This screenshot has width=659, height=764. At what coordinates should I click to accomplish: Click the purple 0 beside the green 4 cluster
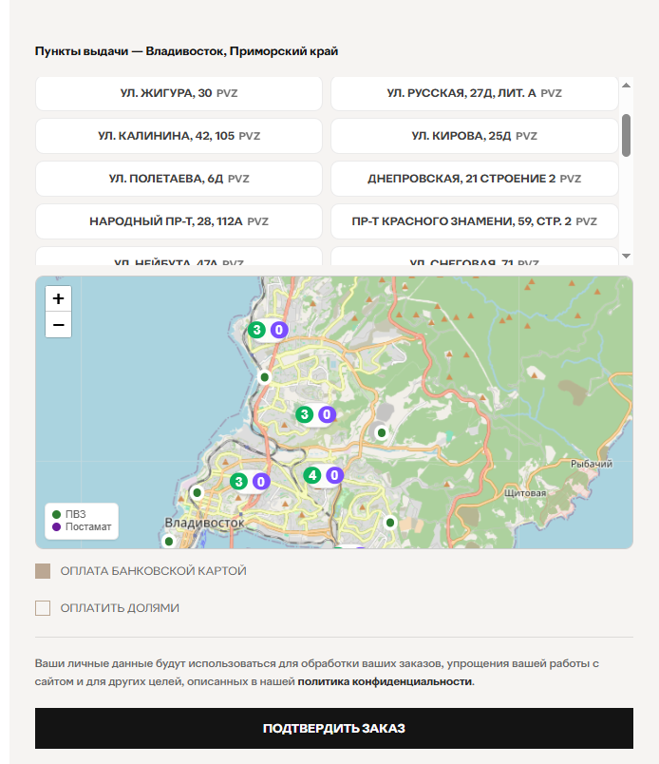click(x=334, y=475)
